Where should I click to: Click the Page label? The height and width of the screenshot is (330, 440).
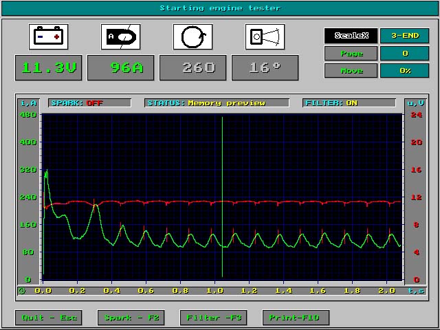(351, 54)
